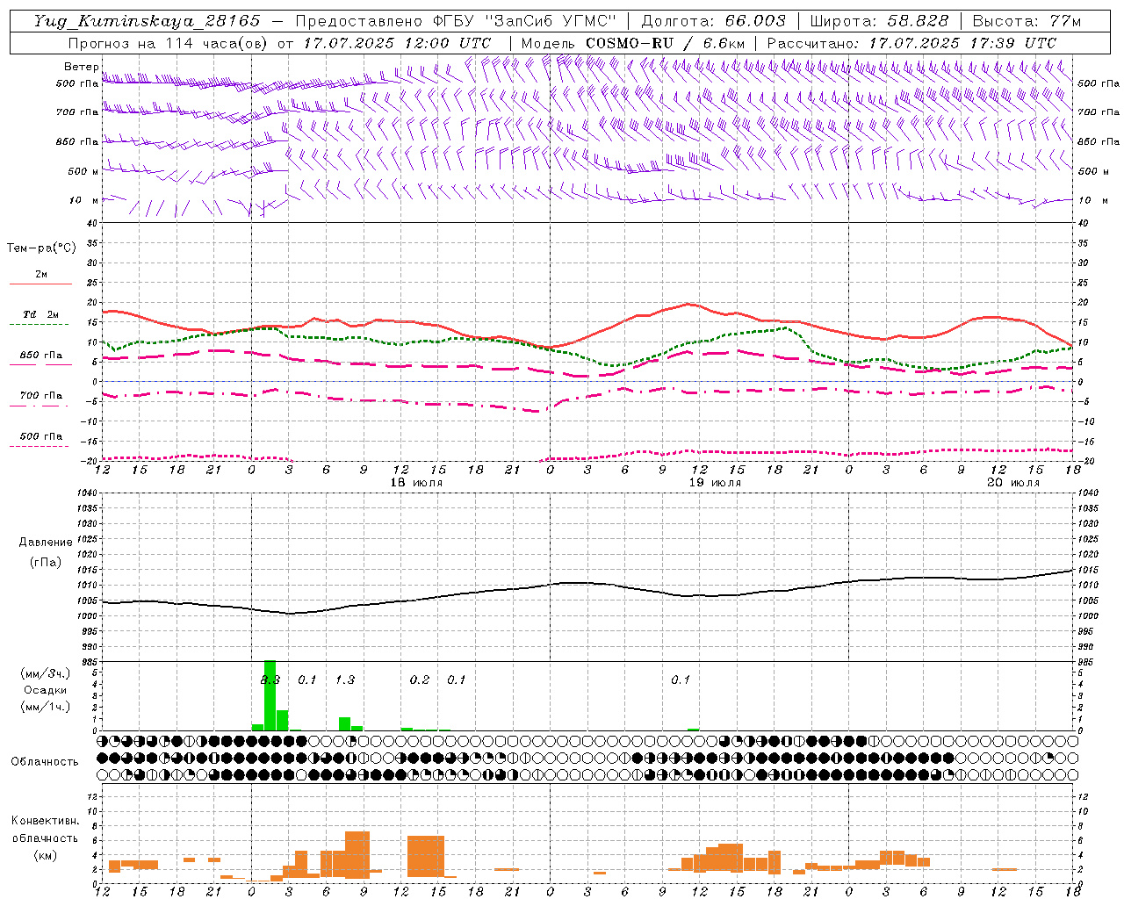This screenshot has height=899, width=1124.
Task: Click the Давление chart label
Action: tap(44, 543)
